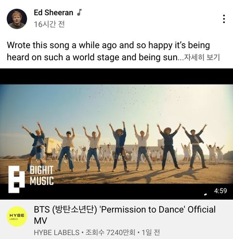Image resolution: width=233 pixels, height=239 pixels.
Task: Click the music note badge beside Ed Sheeran
Action: click(79, 13)
